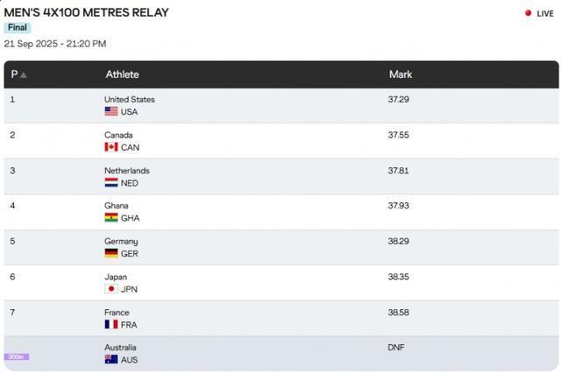The image size is (561, 374).
Task: Click the Netherlands team name
Action: tap(127, 171)
